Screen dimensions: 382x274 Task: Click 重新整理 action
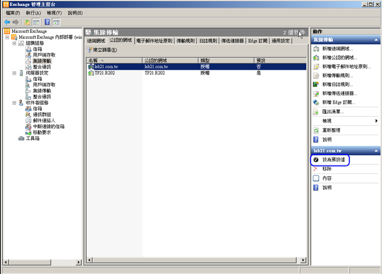tap(331, 130)
